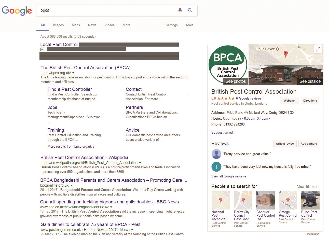The height and width of the screenshot is (237, 329).
Task: Click the magnifying glass search icon
Action: (x=190, y=10)
